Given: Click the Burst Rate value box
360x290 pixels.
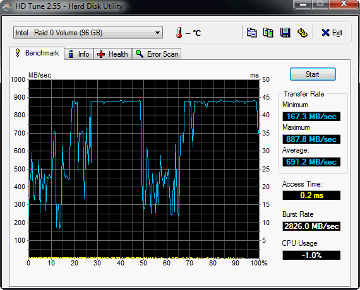Looking at the screenshot, I should tap(311, 226).
